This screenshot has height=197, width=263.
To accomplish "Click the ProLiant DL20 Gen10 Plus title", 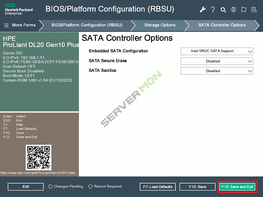I will [41, 45].
